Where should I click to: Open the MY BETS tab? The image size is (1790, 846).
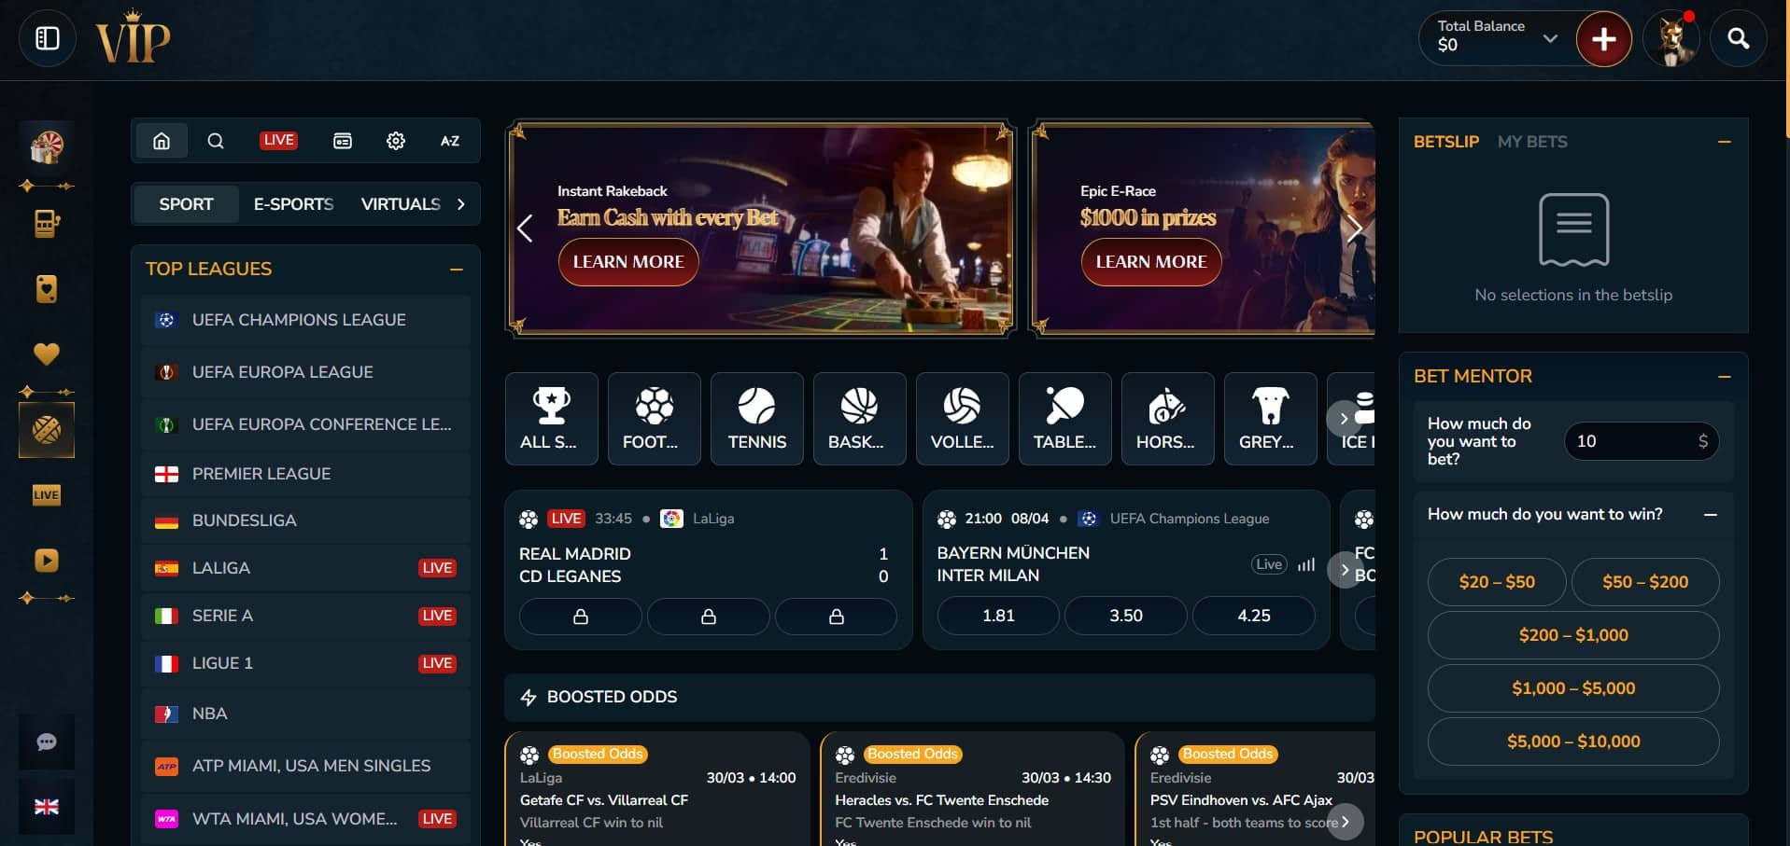[x=1532, y=142]
